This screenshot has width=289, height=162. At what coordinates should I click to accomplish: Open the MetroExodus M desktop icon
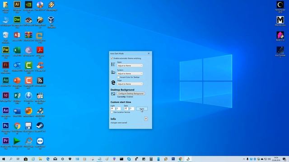(280, 20)
